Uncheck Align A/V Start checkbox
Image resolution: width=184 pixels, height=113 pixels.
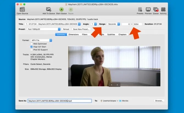click(x=32, y=47)
